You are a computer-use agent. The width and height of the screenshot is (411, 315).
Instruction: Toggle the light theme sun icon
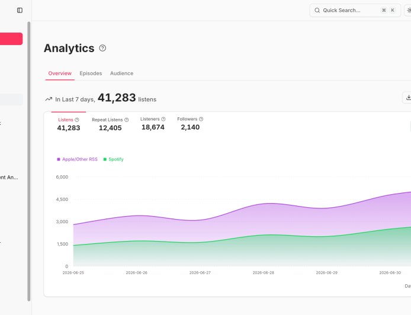[409, 10]
